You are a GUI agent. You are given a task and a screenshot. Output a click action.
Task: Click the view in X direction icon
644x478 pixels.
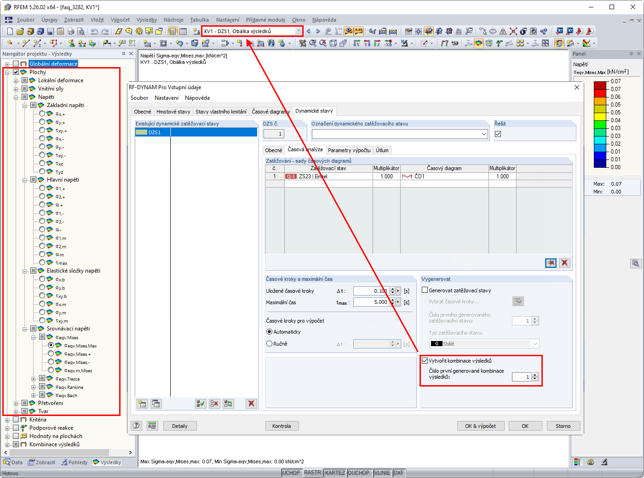point(357,43)
